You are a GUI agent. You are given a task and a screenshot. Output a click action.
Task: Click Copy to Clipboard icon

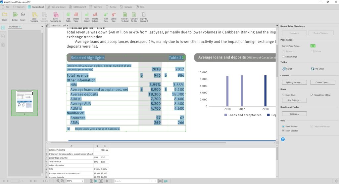tap(143, 15)
